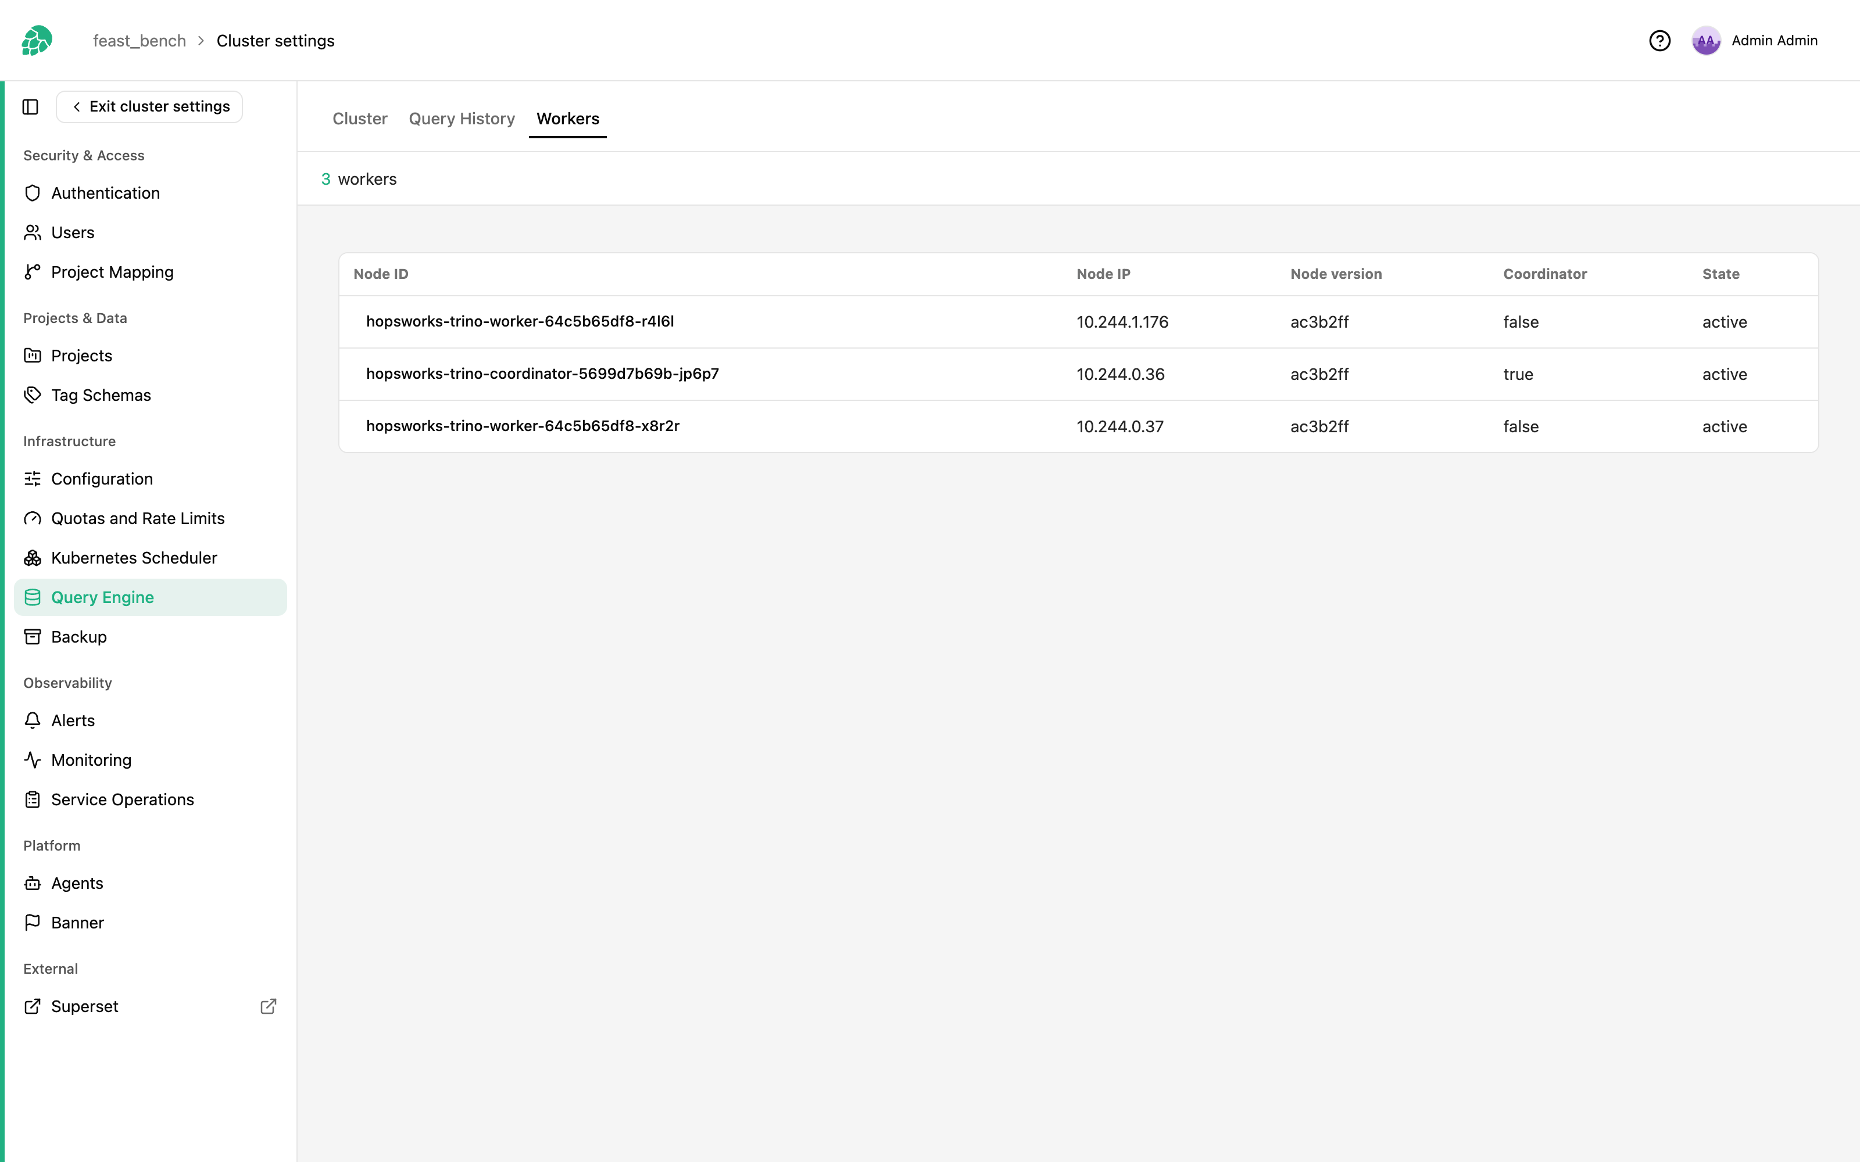Click the Tag Schemas tag icon
This screenshot has height=1162, width=1860.
tap(33, 395)
